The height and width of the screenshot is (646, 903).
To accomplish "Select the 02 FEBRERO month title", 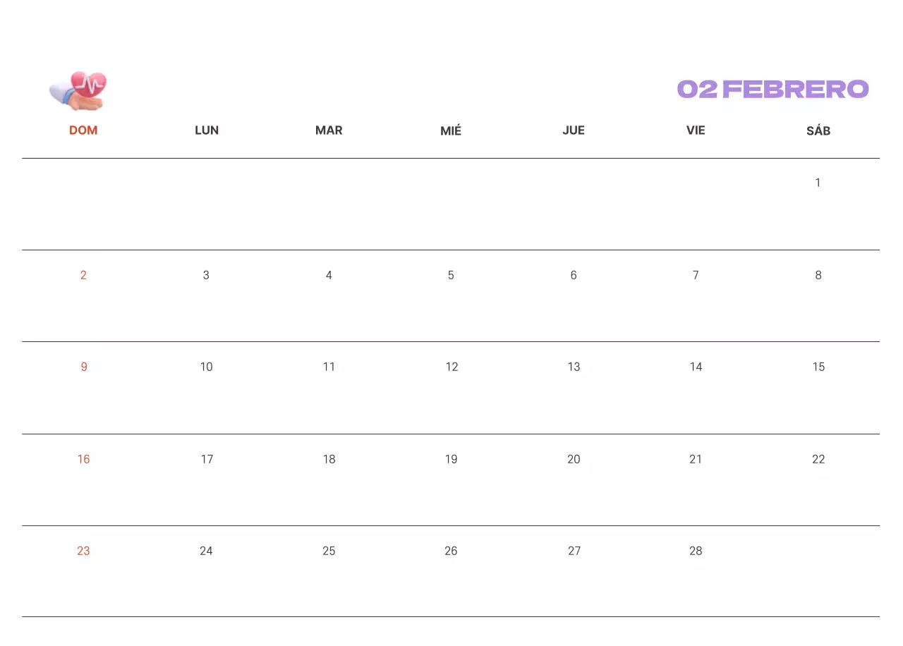I will coord(772,89).
